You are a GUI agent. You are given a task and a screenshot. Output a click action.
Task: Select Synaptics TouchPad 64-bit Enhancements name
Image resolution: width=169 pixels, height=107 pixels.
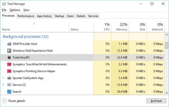coord(40,64)
